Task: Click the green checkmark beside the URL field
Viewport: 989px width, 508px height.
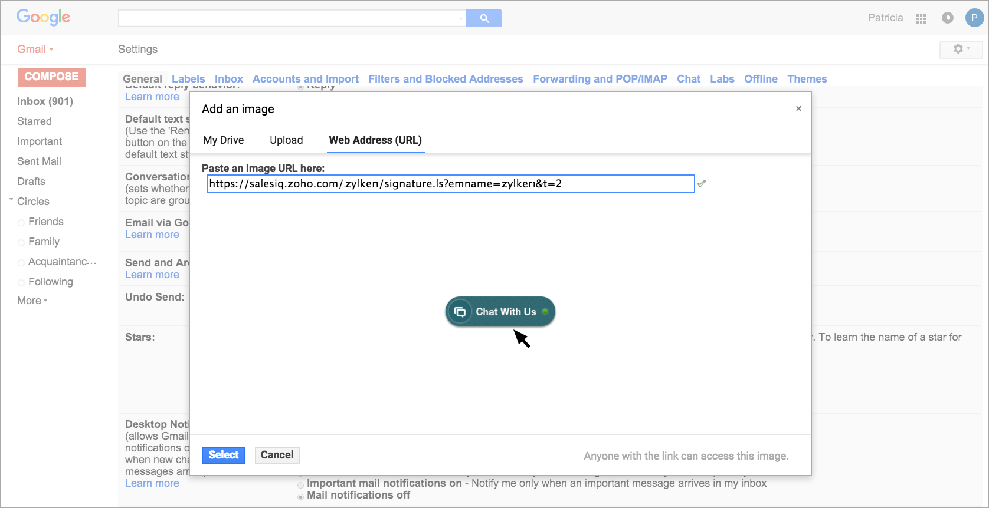Action: 702,184
